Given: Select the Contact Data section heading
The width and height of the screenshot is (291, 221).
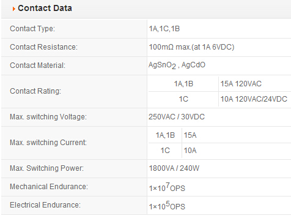Looking at the screenshot, I should pyautogui.click(x=45, y=8).
